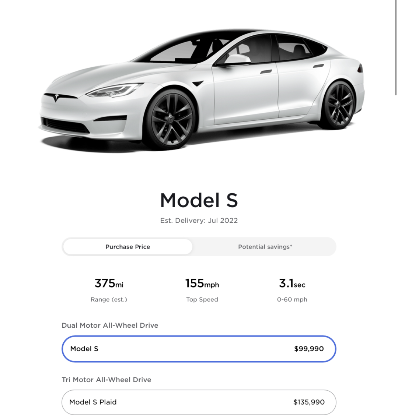The image size is (398, 419).
Task: Switch to the Purchase Price tab
Action: tap(128, 247)
